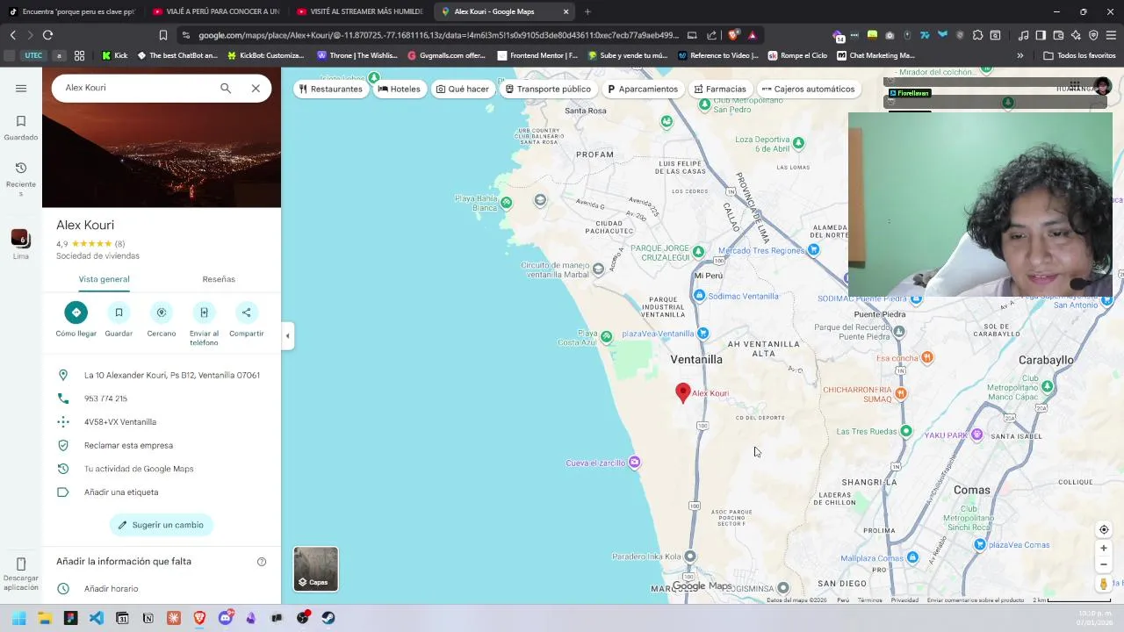The height and width of the screenshot is (632, 1124).
Task: Click Reclamar esta empresa
Action: [x=128, y=445]
